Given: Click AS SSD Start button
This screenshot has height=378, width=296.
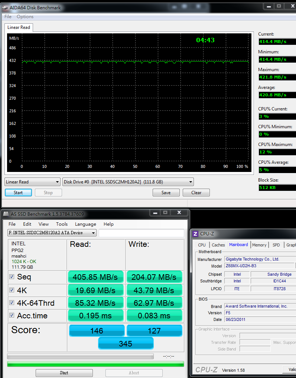Looking at the screenshot, I should [x=64, y=373].
